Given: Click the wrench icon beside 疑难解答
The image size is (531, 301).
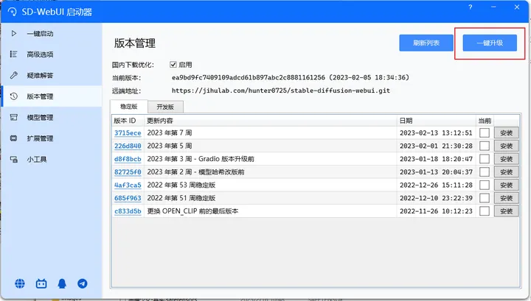Looking at the screenshot, I should click(x=13, y=75).
